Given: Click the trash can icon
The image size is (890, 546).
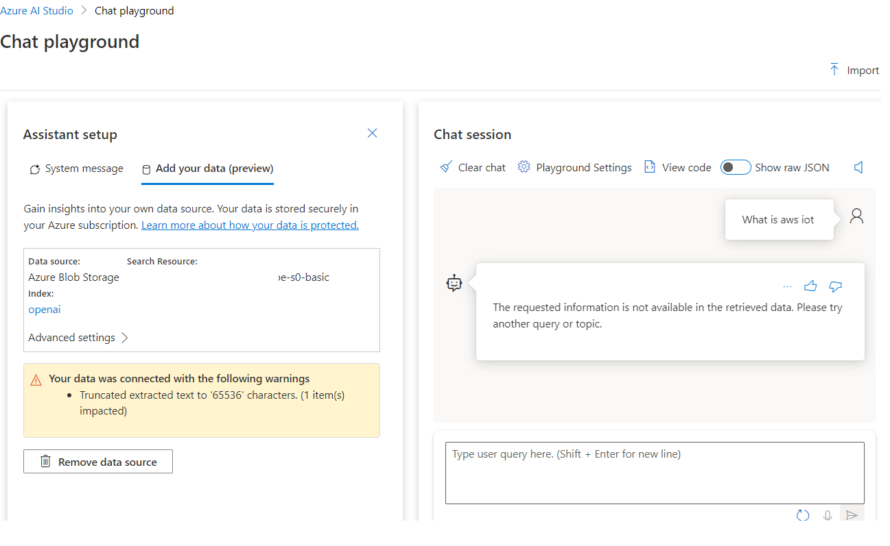Looking at the screenshot, I should coord(45,462).
